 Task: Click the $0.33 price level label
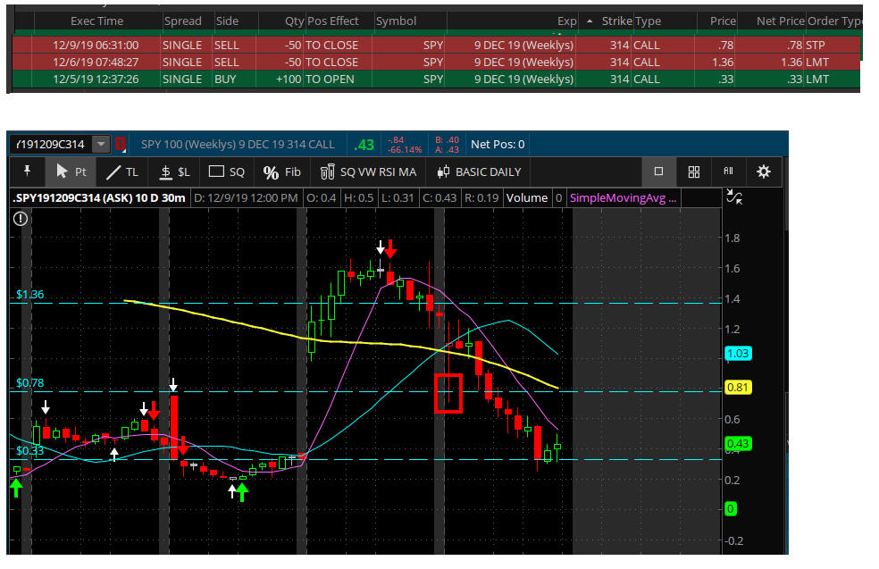[x=29, y=451]
